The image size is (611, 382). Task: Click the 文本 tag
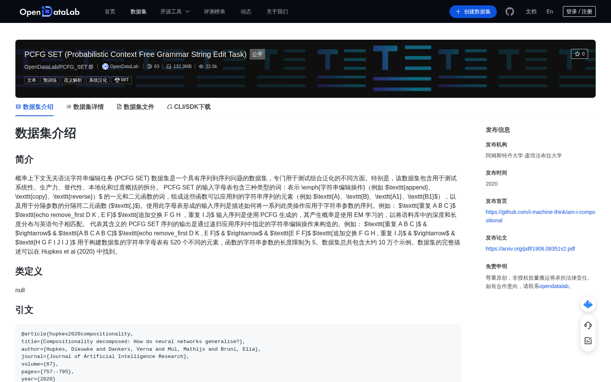(32, 80)
